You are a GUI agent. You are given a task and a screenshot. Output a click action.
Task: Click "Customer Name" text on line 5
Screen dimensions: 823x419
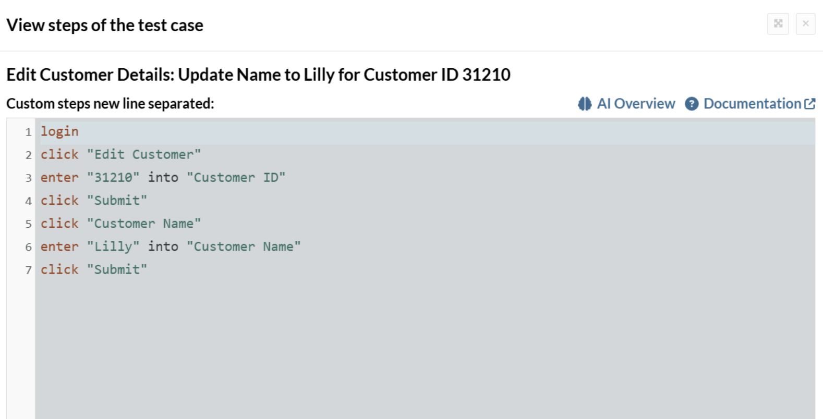pos(143,223)
